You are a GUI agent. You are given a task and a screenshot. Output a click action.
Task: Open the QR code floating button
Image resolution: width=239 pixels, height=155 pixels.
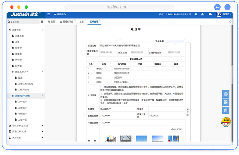226,102
